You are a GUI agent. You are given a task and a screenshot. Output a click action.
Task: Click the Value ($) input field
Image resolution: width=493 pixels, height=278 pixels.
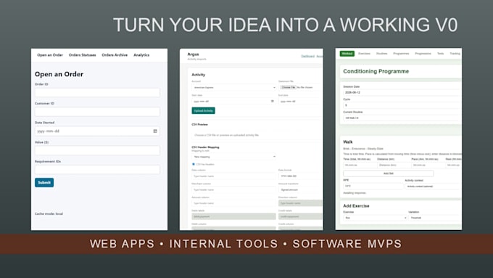97,150
